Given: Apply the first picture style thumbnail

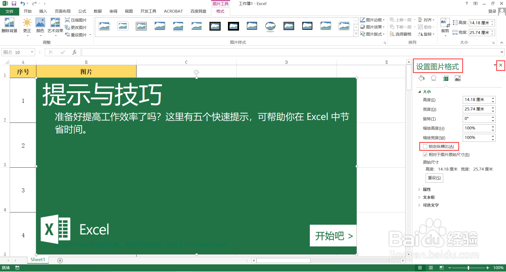Looking at the screenshot, I should (x=104, y=26).
